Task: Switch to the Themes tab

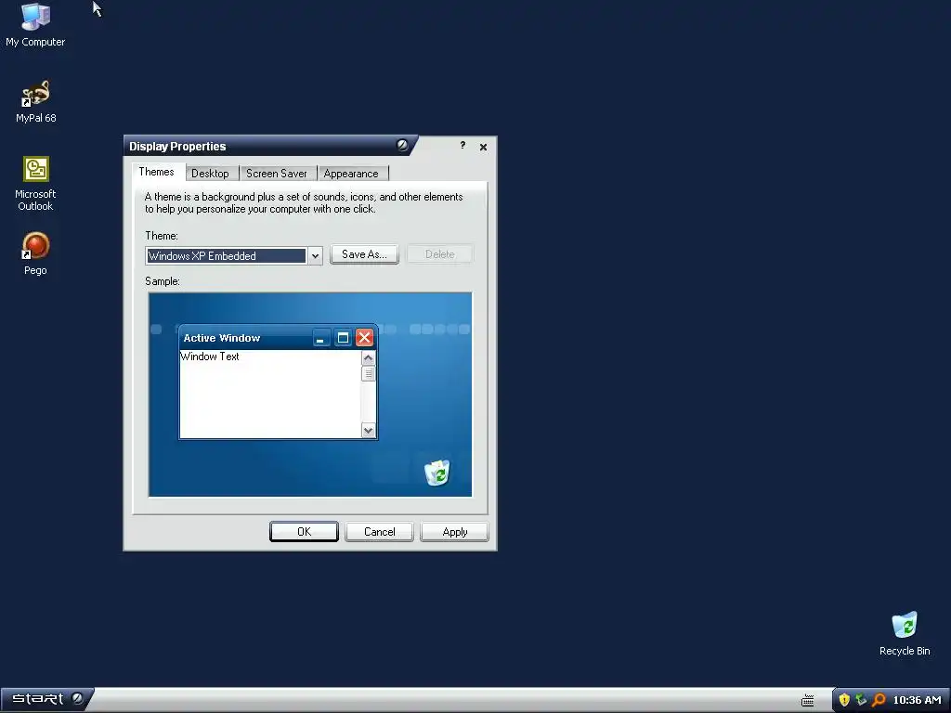Action: (x=156, y=172)
